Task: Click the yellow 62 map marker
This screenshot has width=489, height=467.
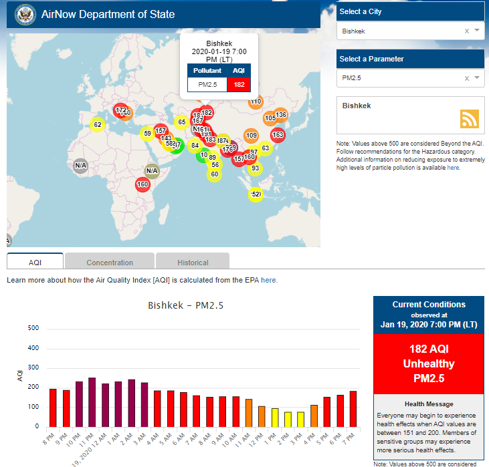Action: 97,125
